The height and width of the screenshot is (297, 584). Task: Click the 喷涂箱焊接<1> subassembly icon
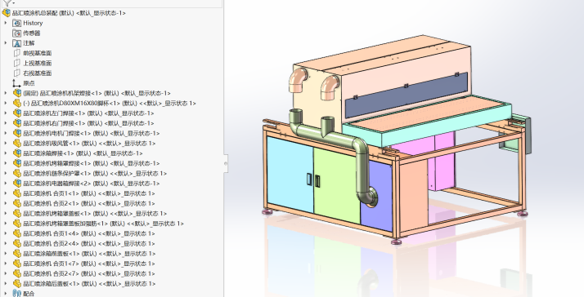(x=16, y=153)
